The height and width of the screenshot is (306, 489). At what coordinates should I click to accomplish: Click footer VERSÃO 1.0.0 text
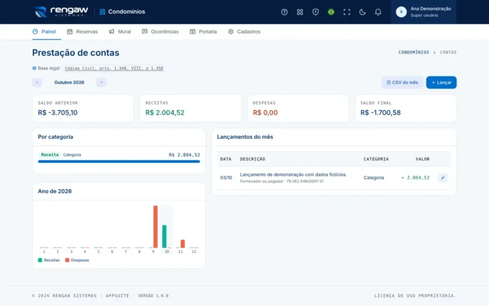pos(153,296)
